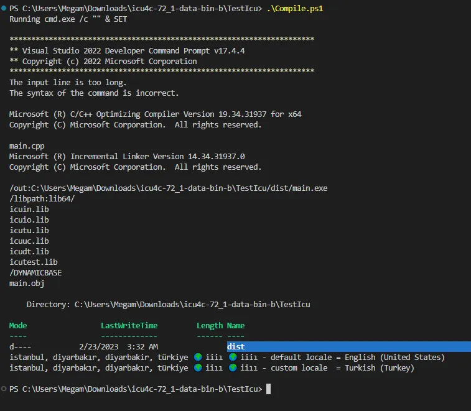Click the C/C++ Optimizing Compiler Version line
This screenshot has height=411, width=471.
[156, 114]
